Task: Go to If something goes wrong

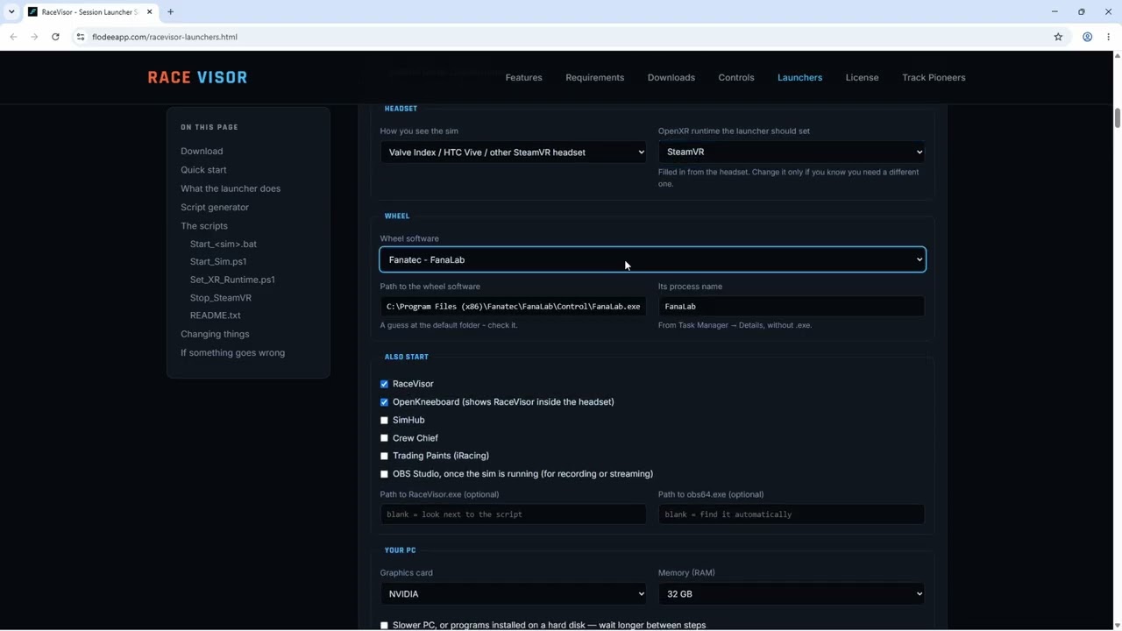Action: pyautogui.click(x=232, y=352)
